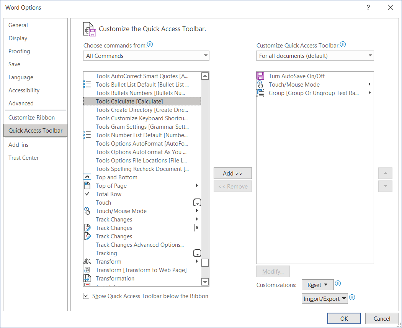Select Tools Bullets Numbers command
Screen dimensions: 402x328
pyautogui.click(x=142, y=93)
